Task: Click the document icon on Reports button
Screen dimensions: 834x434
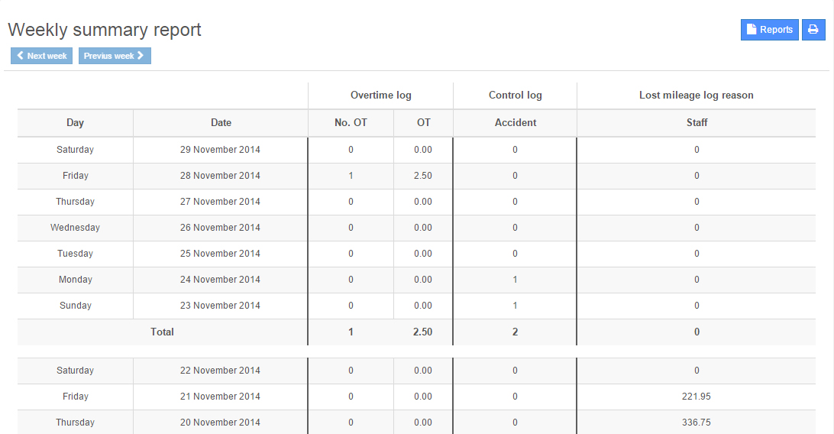Action: coord(752,30)
